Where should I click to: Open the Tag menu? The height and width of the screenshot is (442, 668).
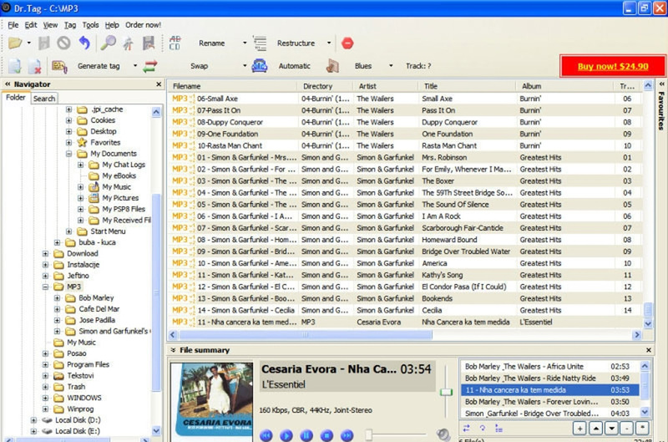[x=70, y=25]
